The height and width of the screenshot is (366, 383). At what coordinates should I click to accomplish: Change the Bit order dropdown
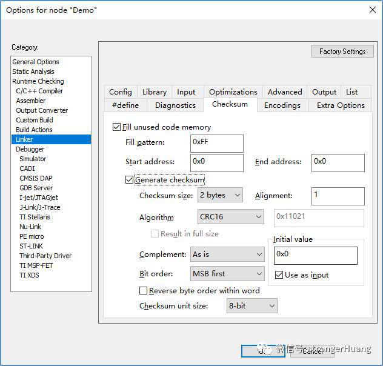(x=227, y=274)
